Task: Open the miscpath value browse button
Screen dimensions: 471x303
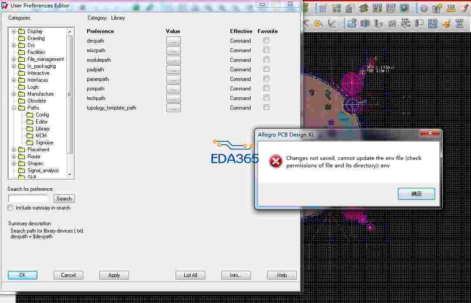Action: 173,51
